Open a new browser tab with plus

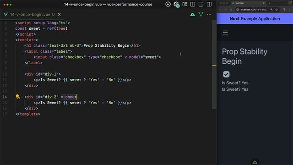click(269, 3)
